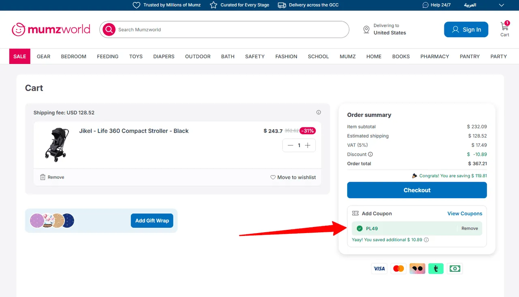Image resolution: width=519 pixels, height=297 pixels.
Task: Click the Help 24/7 chat icon
Action: (x=425, y=5)
